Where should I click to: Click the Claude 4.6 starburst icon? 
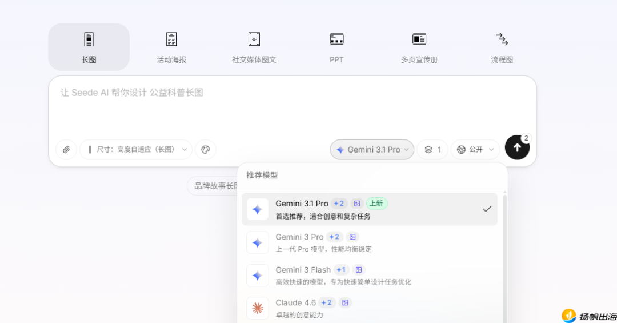click(x=257, y=308)
